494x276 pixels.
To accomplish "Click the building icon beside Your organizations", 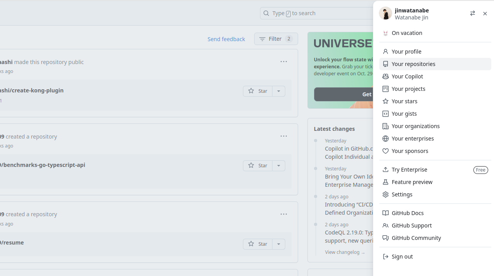I will [x=386, y=126].
